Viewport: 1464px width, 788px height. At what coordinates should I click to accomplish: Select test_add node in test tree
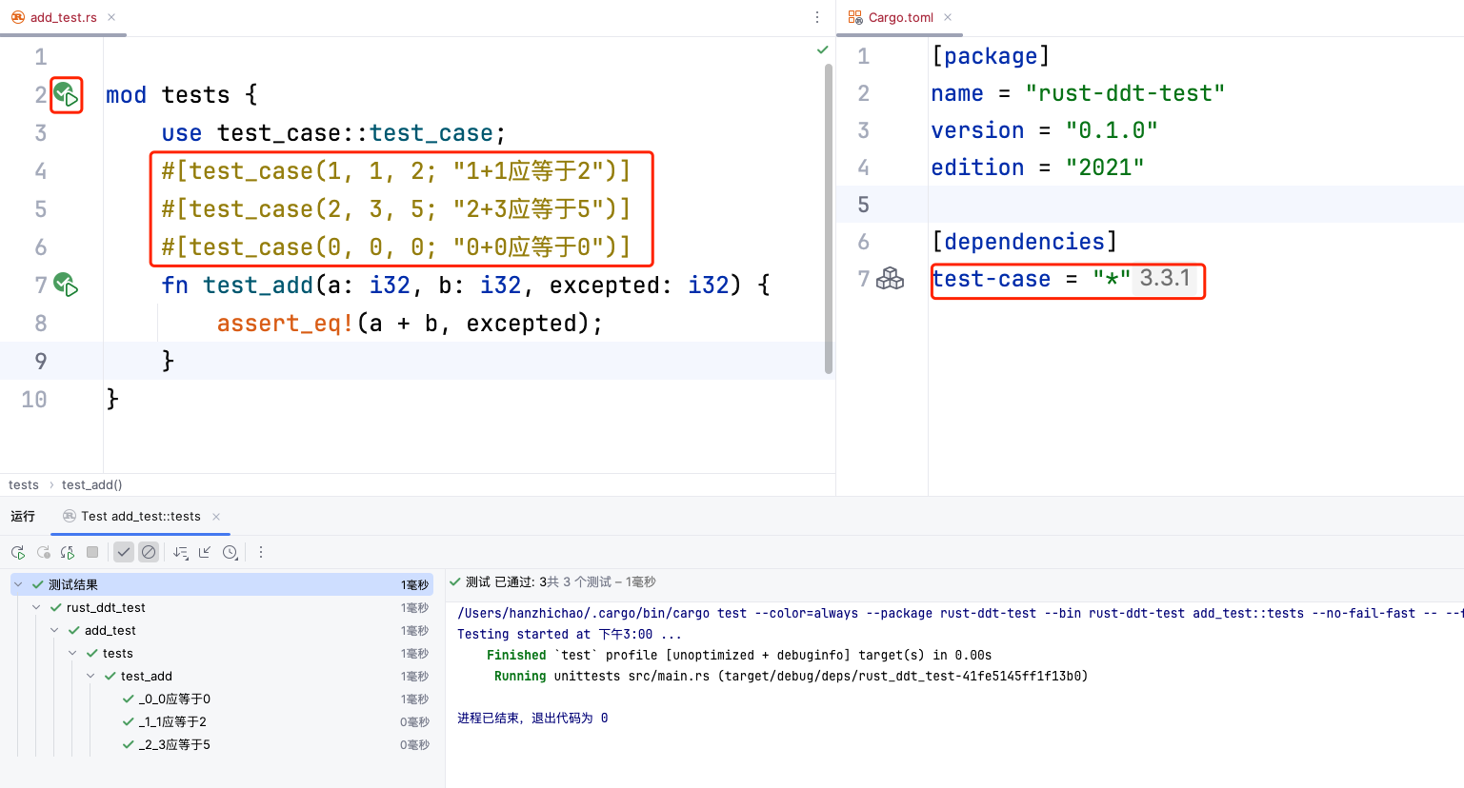tap(147, 676)
